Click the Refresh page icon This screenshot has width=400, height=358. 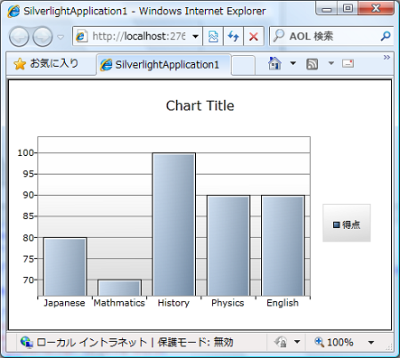point(233,37)
